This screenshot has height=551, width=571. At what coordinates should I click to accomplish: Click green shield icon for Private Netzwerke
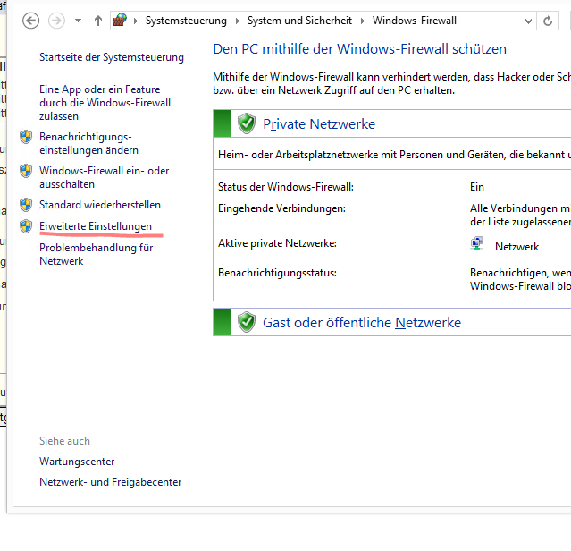247,123
